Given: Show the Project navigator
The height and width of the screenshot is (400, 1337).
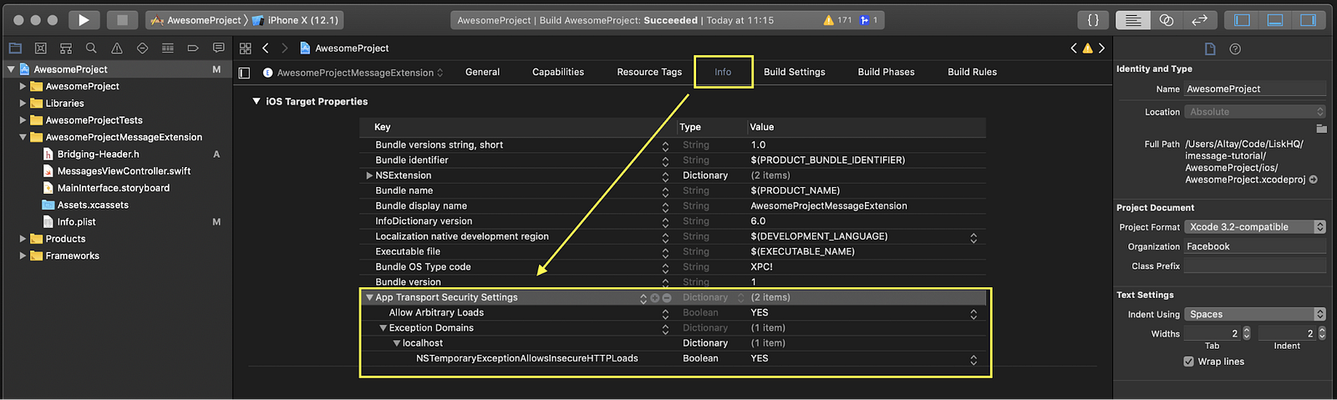Looking at the screenshot, I should pos(15,48).
